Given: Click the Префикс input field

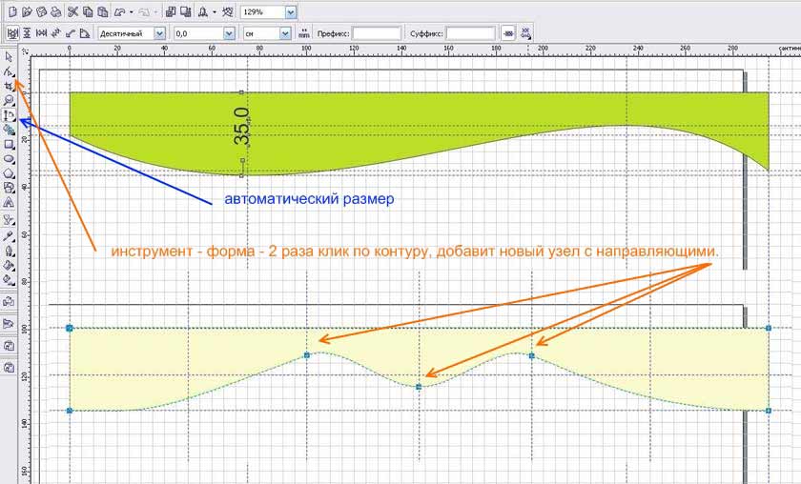Looking at the screenshot, I should tap(377, 33).
